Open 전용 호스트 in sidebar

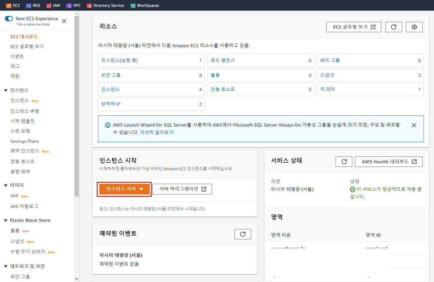[x=22, y=161]
